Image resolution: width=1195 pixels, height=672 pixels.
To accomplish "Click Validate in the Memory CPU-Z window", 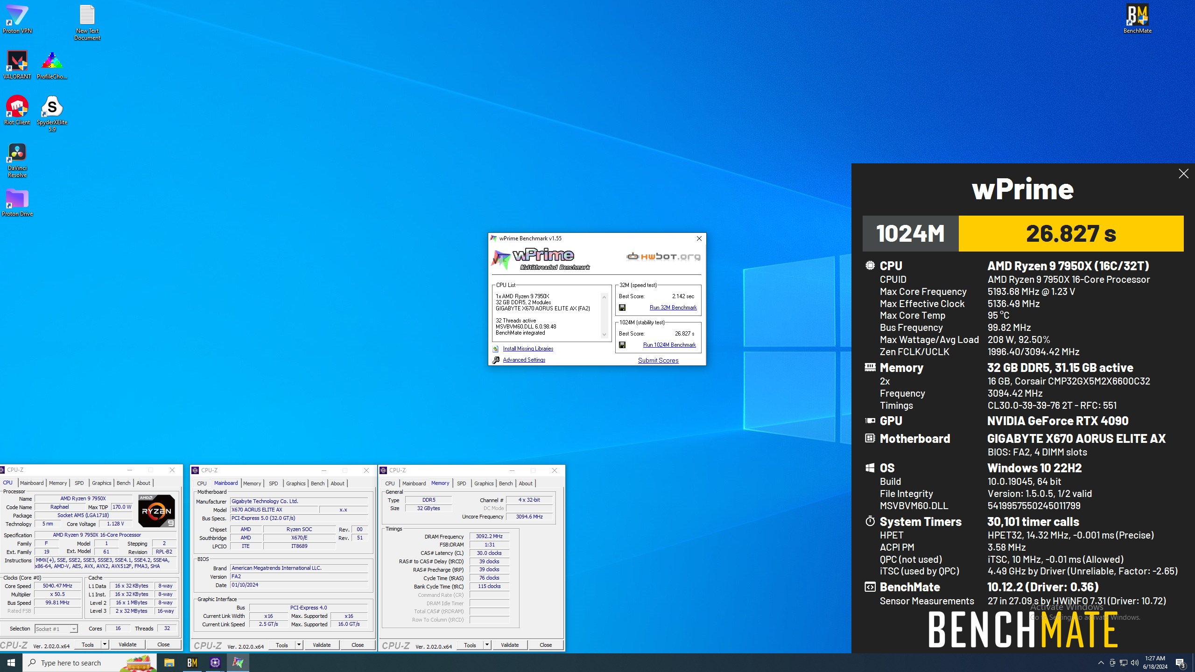I will 510,645.
